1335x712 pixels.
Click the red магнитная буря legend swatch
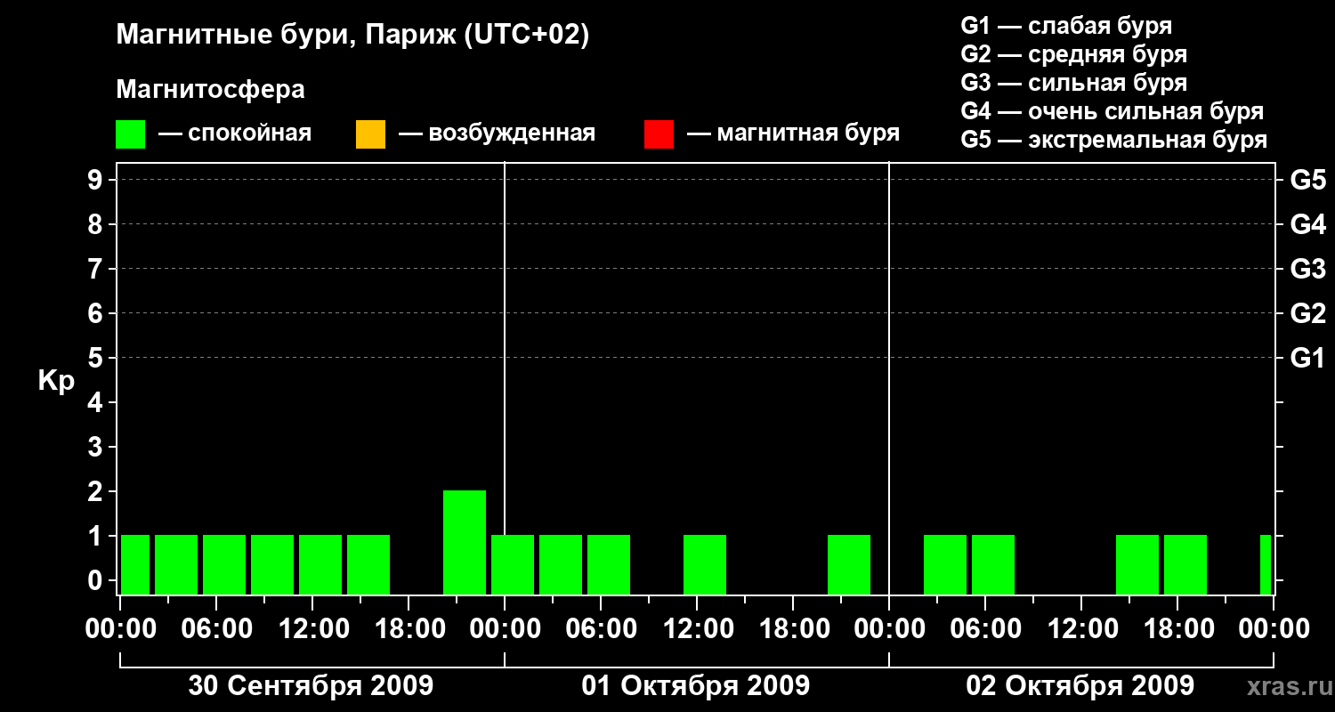tap(659, 134)
